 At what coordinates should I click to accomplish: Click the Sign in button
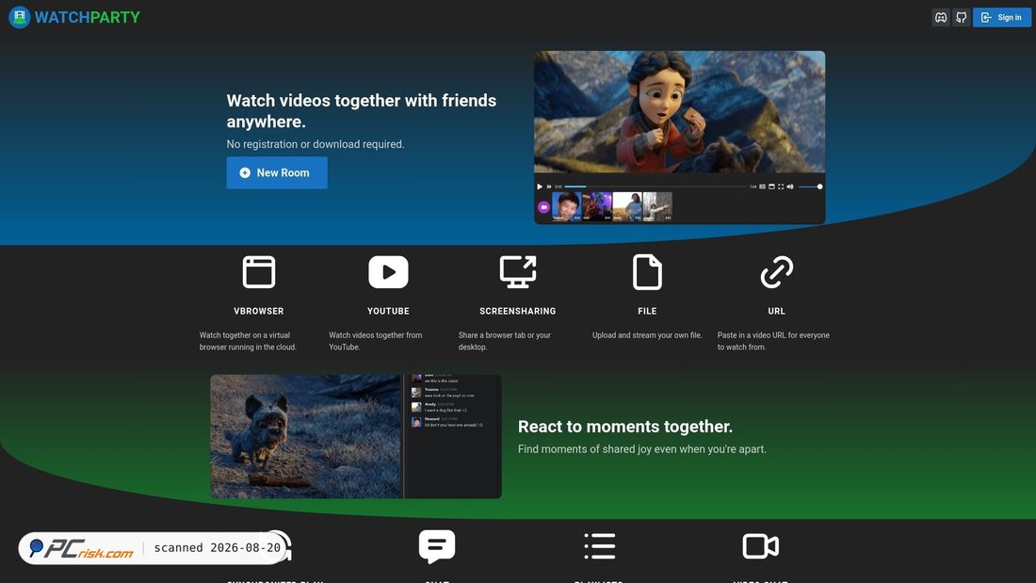pos(1002,18)
